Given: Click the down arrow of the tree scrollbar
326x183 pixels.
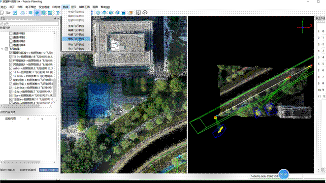Looking at the screenshot, I should [x=54, y=102].
